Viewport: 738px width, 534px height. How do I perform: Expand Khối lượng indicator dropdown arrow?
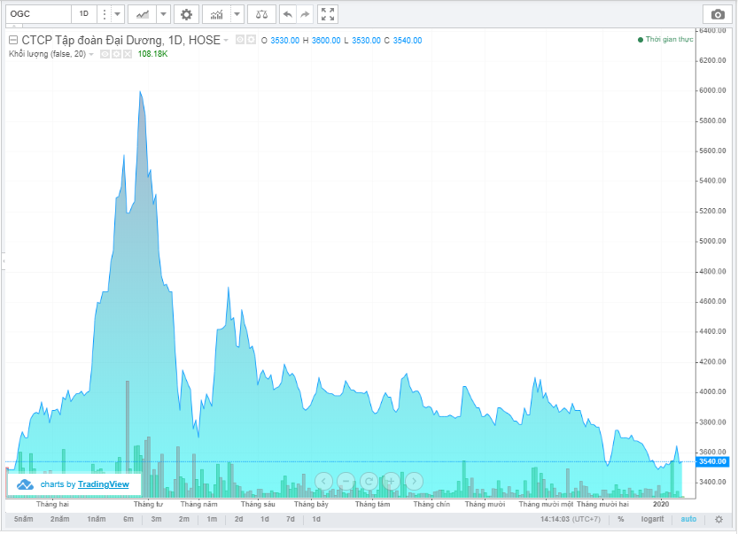tap(91, 54)
